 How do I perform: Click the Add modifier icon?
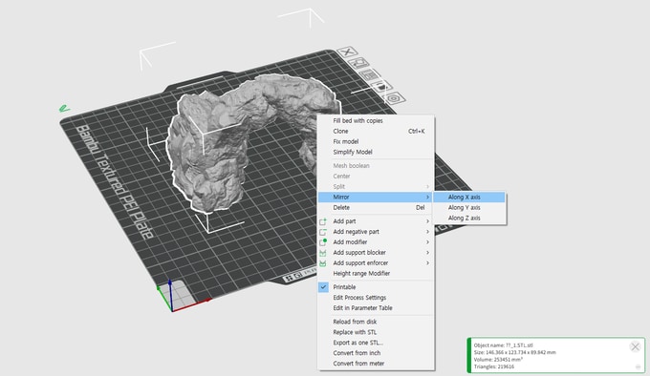(x=323, y=242)
